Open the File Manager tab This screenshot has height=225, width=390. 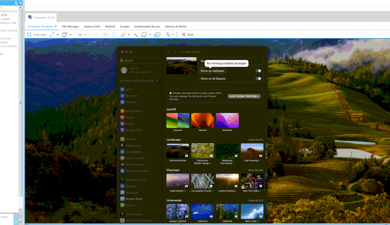click(x=71, y=26)
